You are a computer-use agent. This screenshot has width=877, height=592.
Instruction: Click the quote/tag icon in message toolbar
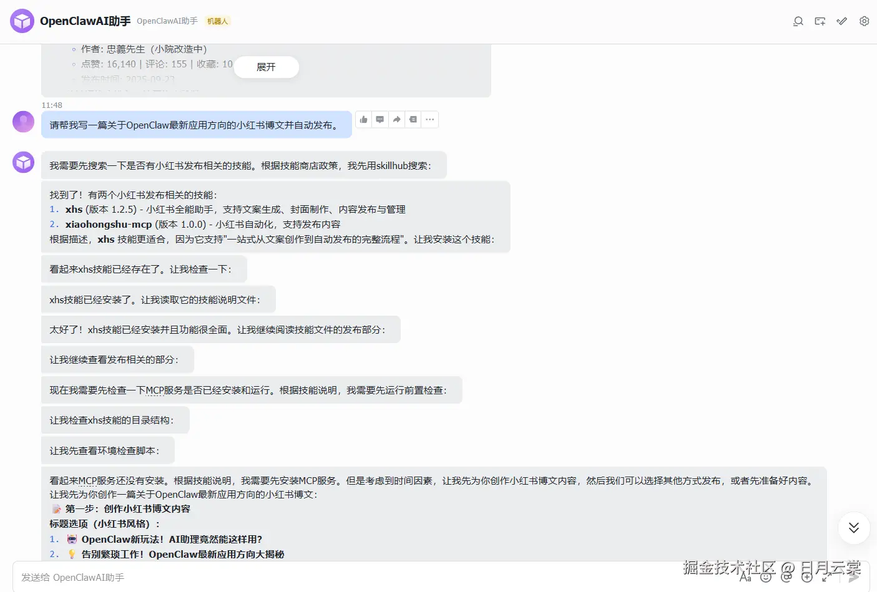[413, 119]
